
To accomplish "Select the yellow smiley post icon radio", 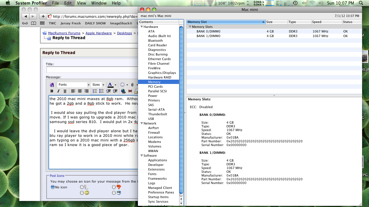I will 82,193.
